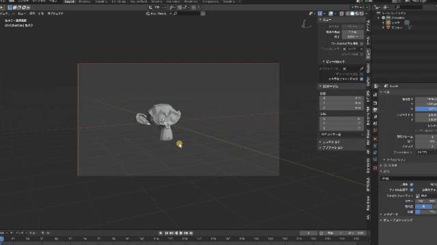Image resolution: width=437 pixels, height=245 pixels.
Task: Switch to the Modeling workspace tab
Action: 85,1
